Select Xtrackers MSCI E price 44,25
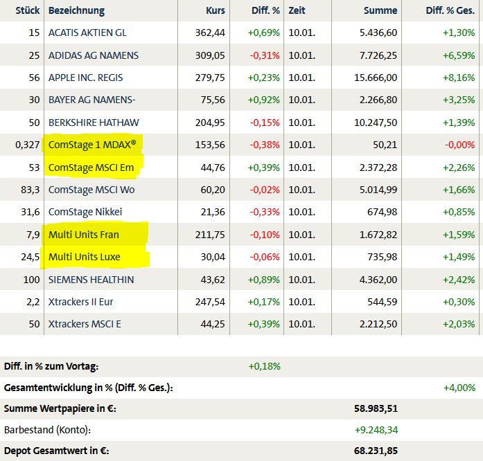 click(213, 324)
